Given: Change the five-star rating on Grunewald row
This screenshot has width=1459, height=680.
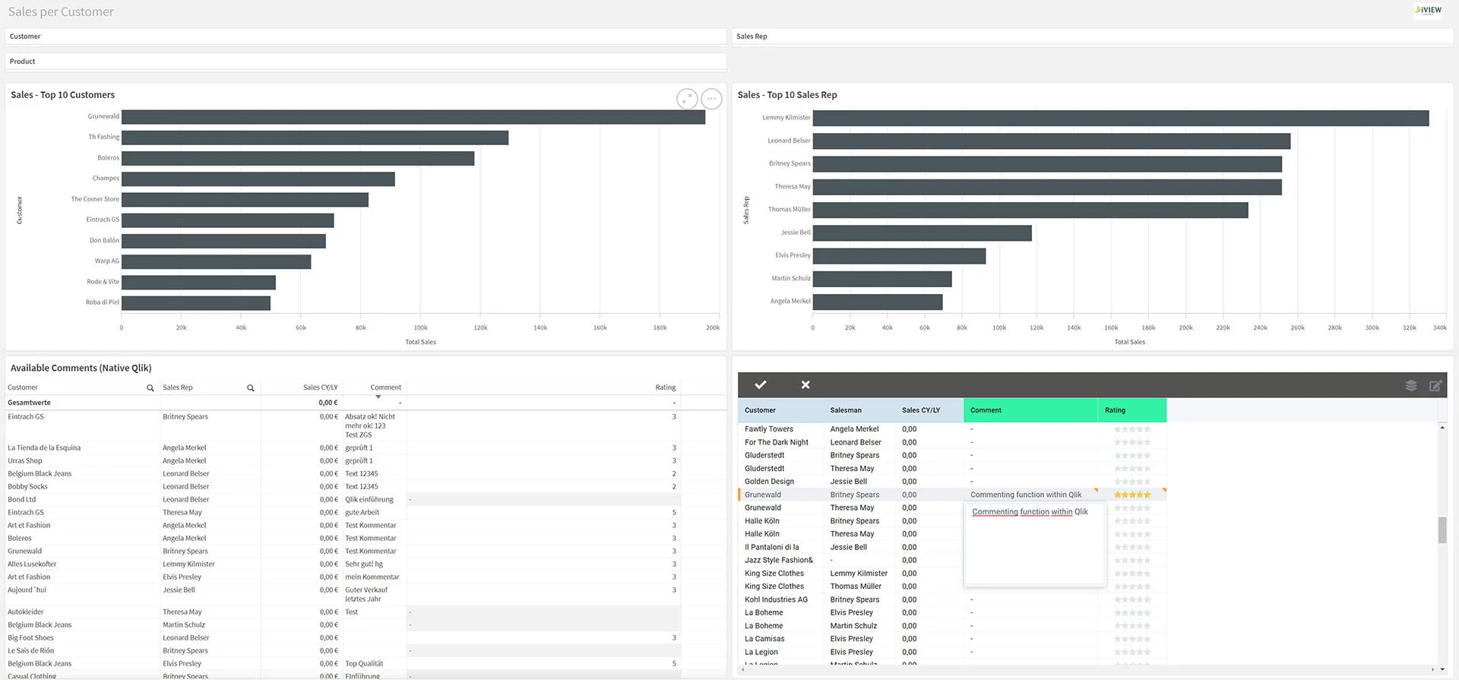Looking at the screenshot, I should pyautogui.click(x=1132, y=495).
